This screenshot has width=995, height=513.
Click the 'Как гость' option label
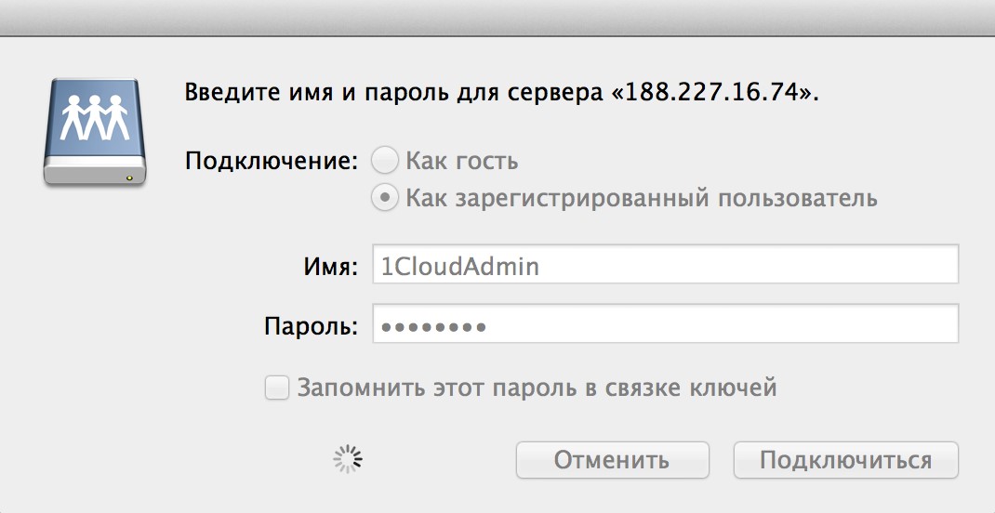point(462,161)
